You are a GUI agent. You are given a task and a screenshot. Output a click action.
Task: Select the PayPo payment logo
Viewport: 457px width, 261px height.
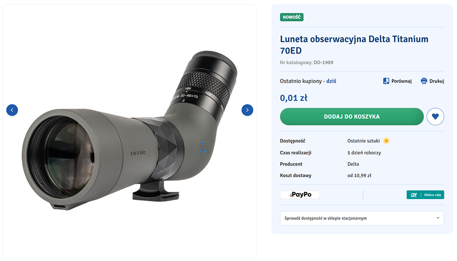coord(299,195)
